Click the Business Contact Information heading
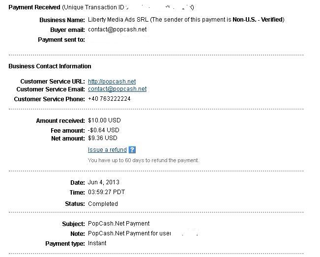The width and height of the screenshot is (320, 257). (50, 66)
